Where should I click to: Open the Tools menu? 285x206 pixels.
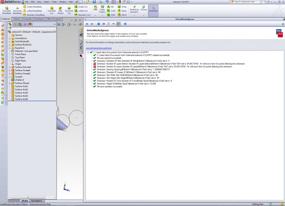[x=54, y=2]
